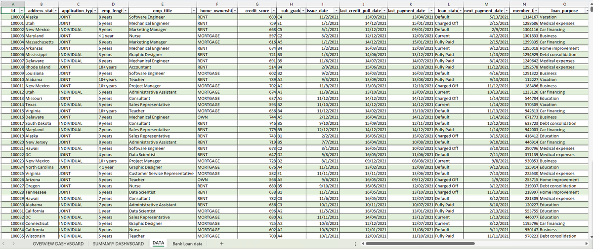Select the 'Mississippi' address cell
Image resolution: width=593 pixels, height=249 pixels.
(42, 55)
